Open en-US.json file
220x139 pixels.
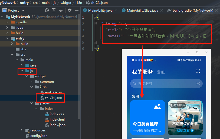click(51, 92)
